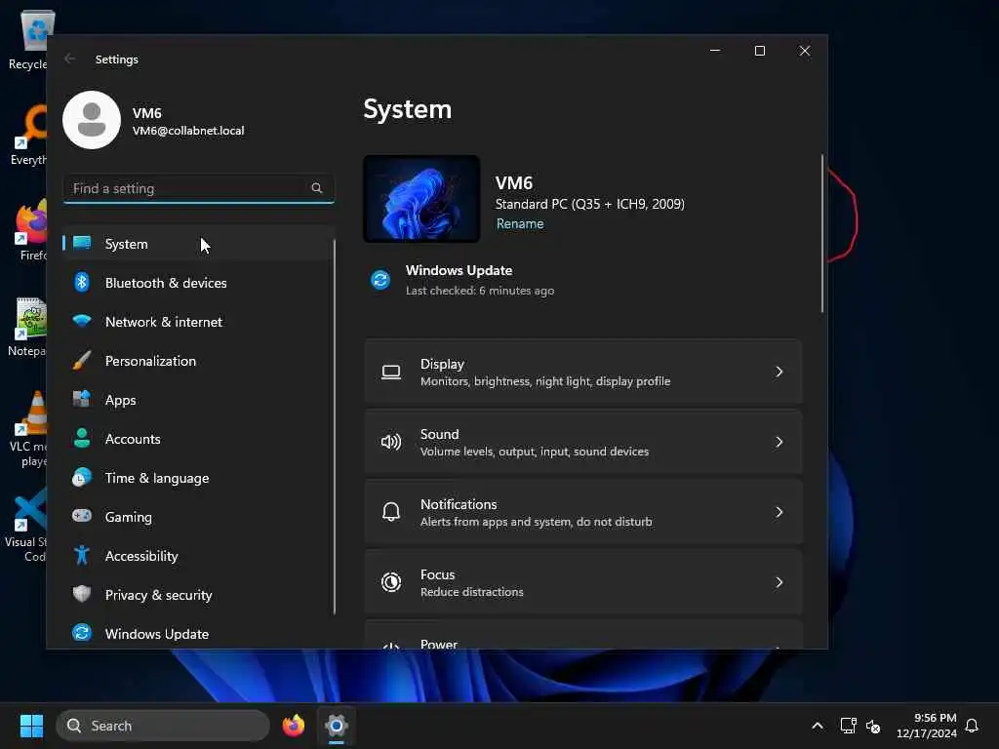Click the Apps icon in sidebar

coord(82,399)
